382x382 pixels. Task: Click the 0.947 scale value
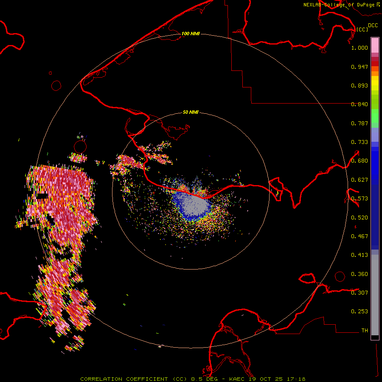click(x=360, y=67)
